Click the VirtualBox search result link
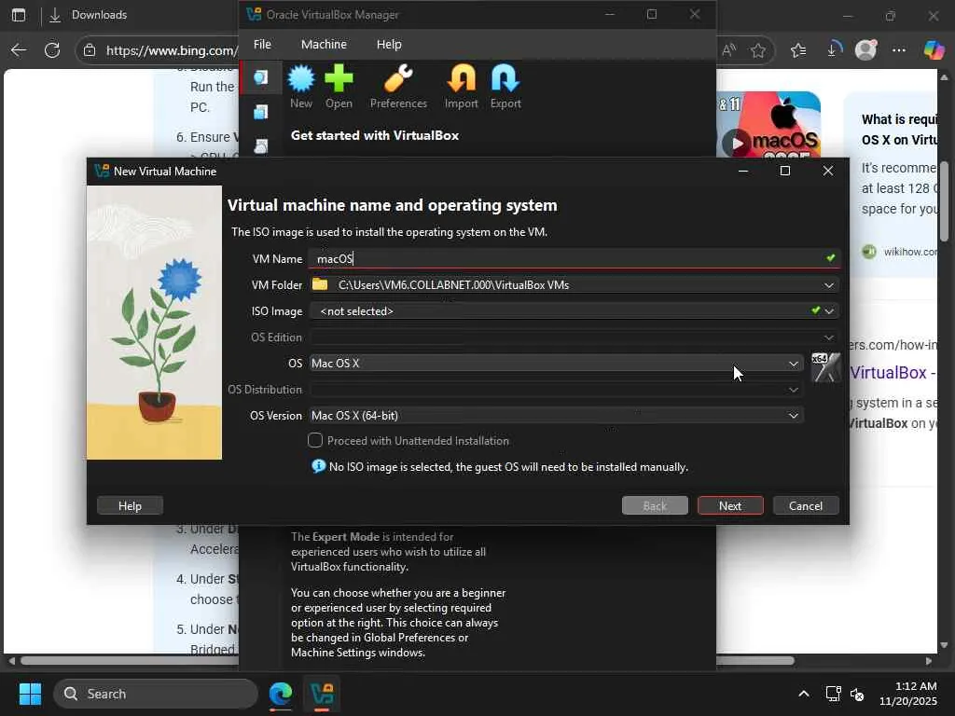 pyautogui.click(x=893, y=372)
